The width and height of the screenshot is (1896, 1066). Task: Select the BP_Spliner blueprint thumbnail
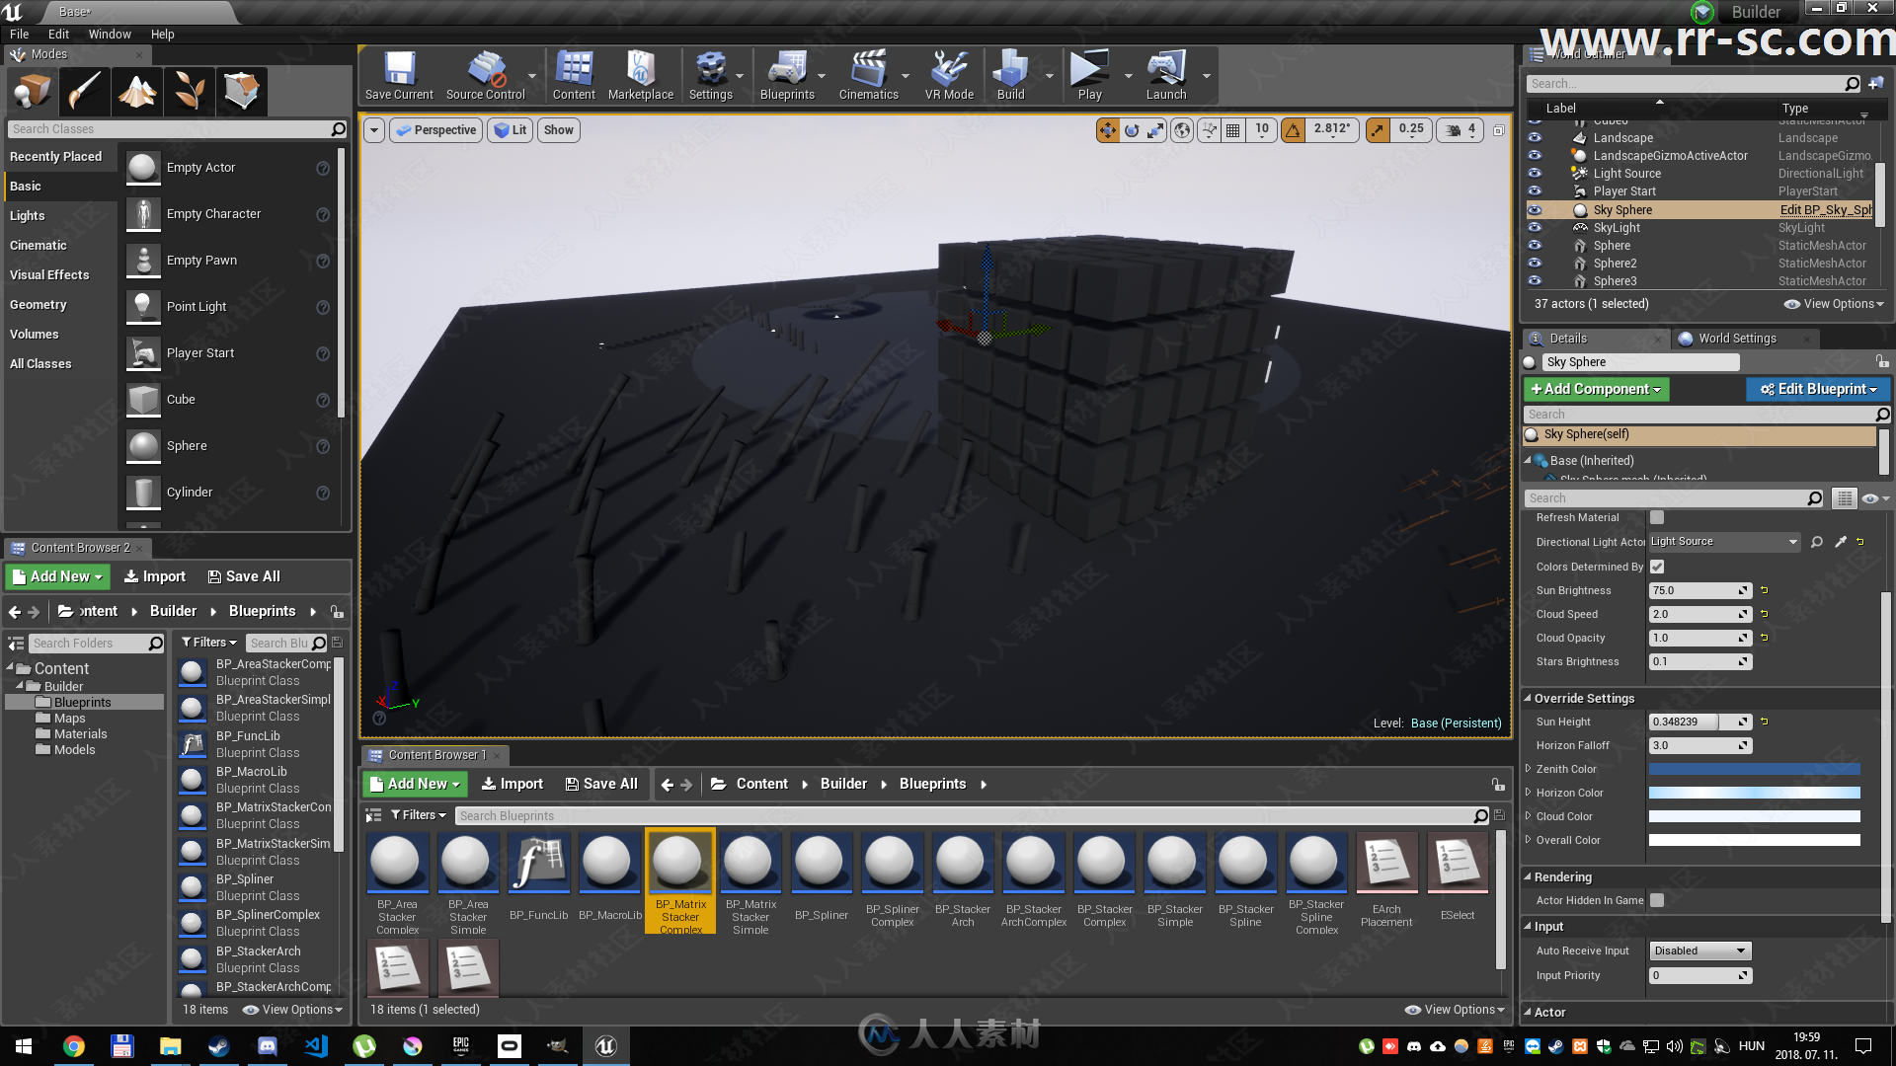click(x=821, y=862)
